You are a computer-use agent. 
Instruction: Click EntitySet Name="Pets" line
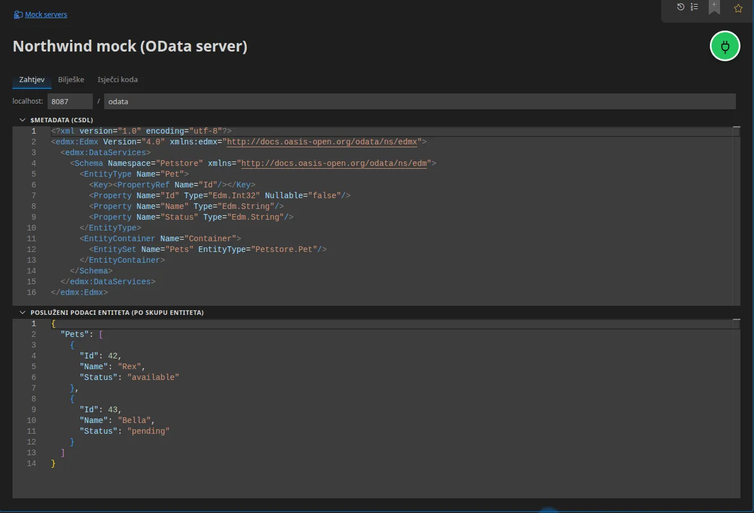coord(208,249)
